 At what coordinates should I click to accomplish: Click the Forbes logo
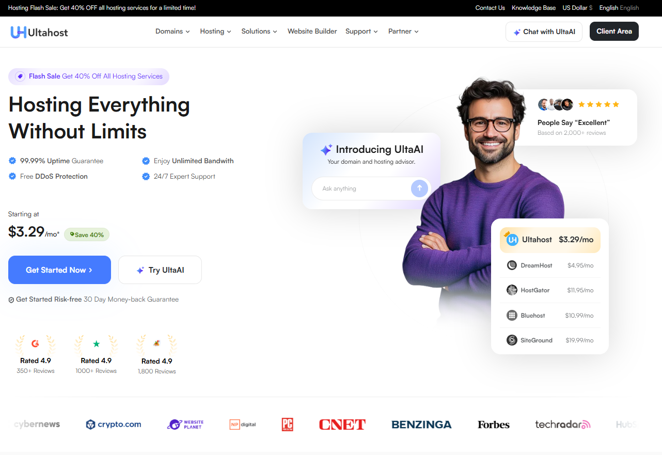pyautogui.click(x=494, y=425)
